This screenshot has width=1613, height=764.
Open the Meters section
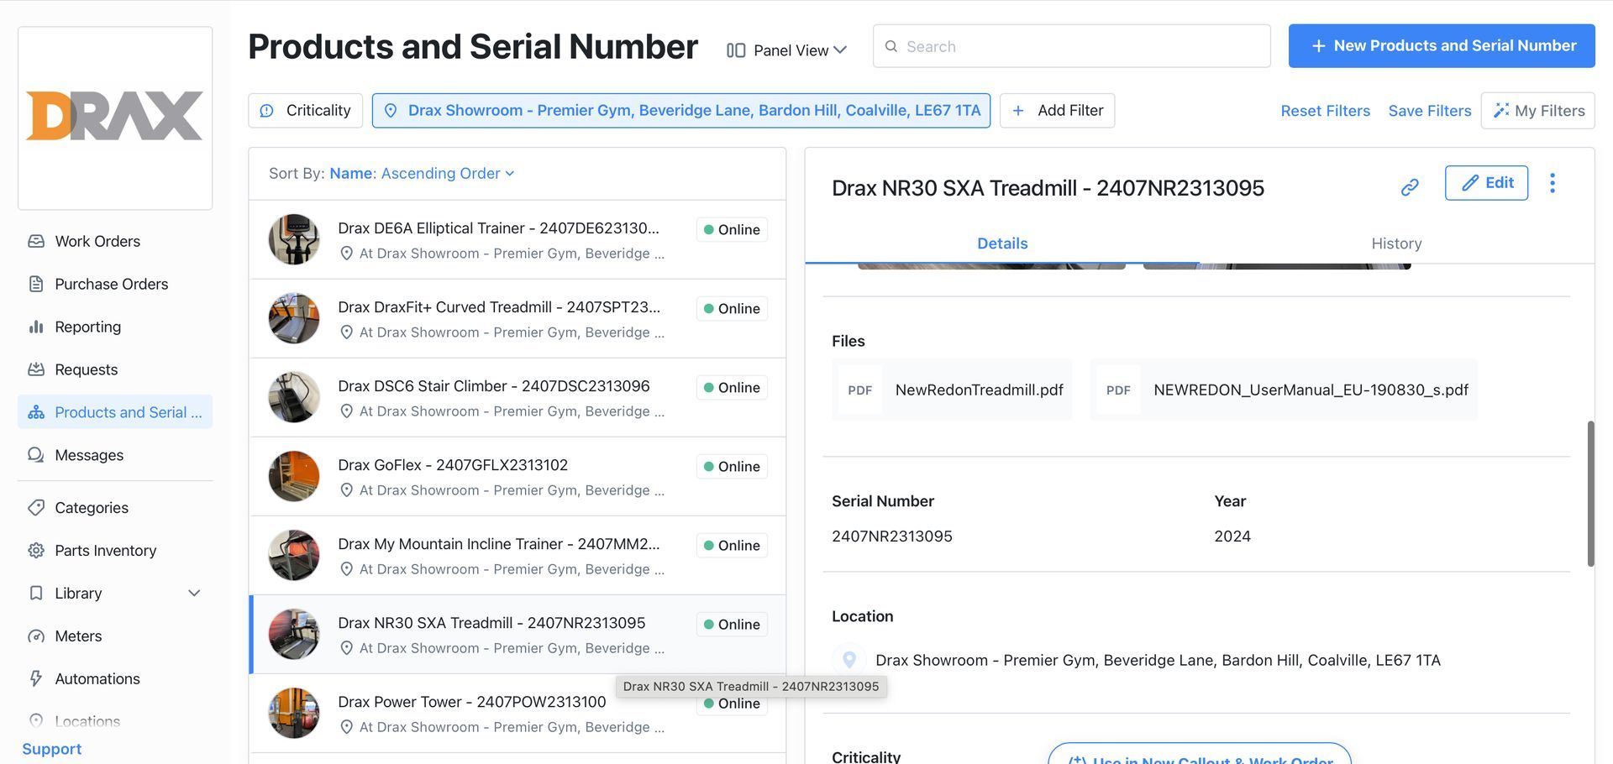[x=78, y=636]
